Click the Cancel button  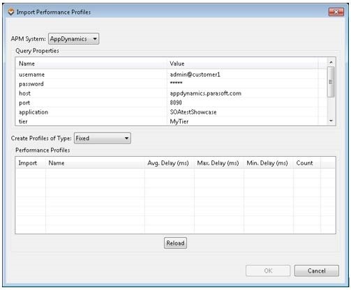316,270
